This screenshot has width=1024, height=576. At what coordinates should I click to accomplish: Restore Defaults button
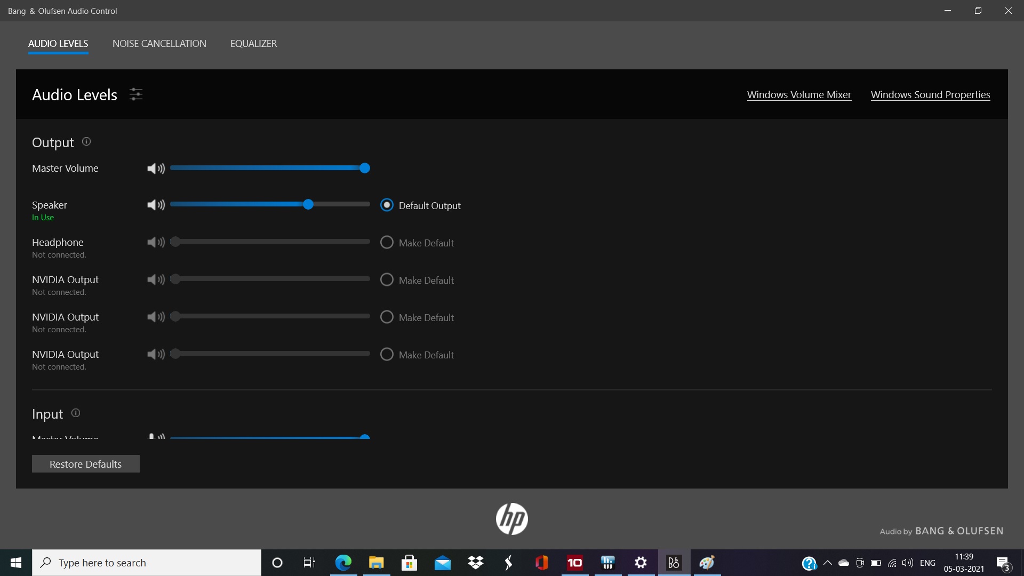coord(85,463)
